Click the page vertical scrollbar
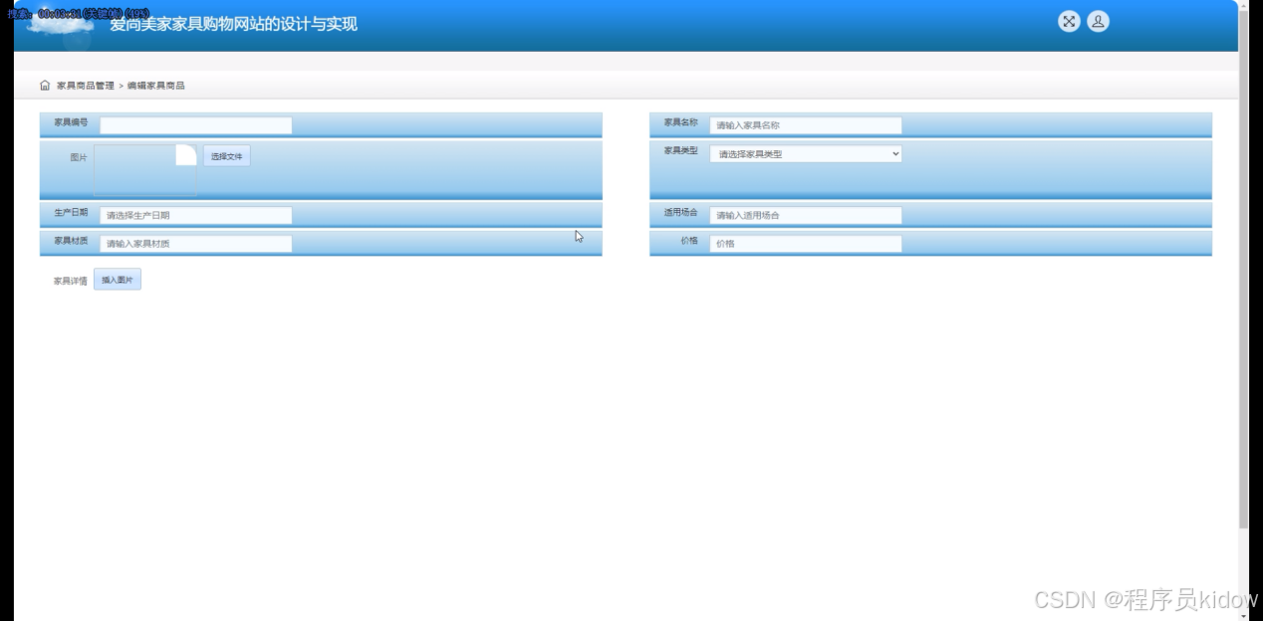Viewport: 1263px width, 621px height. tap(1243, 269)
